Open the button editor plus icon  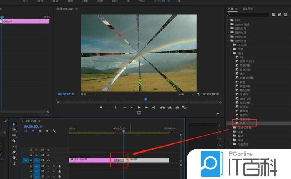(218, 113)
